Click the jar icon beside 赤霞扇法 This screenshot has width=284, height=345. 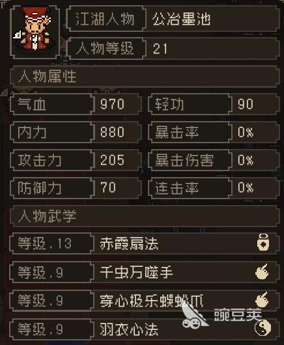pyautogui.click(x=263, y=242)
